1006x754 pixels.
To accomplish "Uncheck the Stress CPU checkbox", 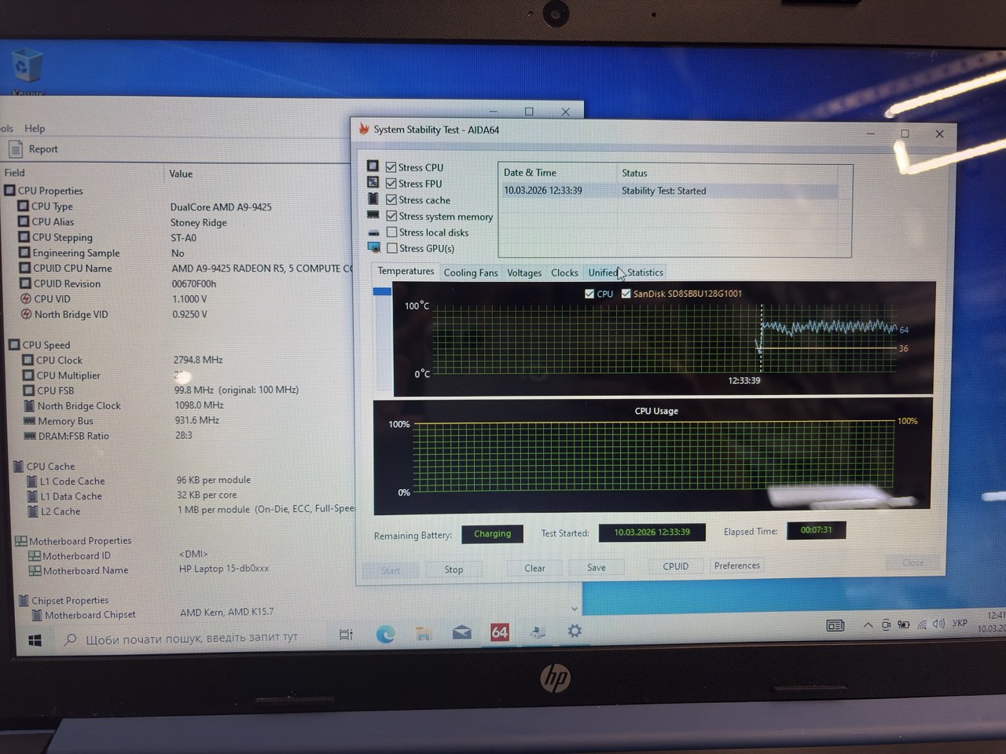I will [x=391, y=167].
